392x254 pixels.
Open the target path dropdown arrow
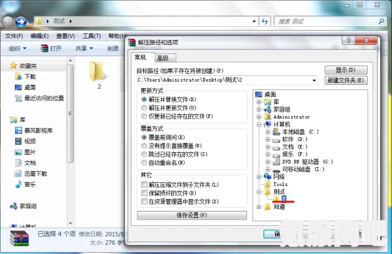(x=314, y=80)
